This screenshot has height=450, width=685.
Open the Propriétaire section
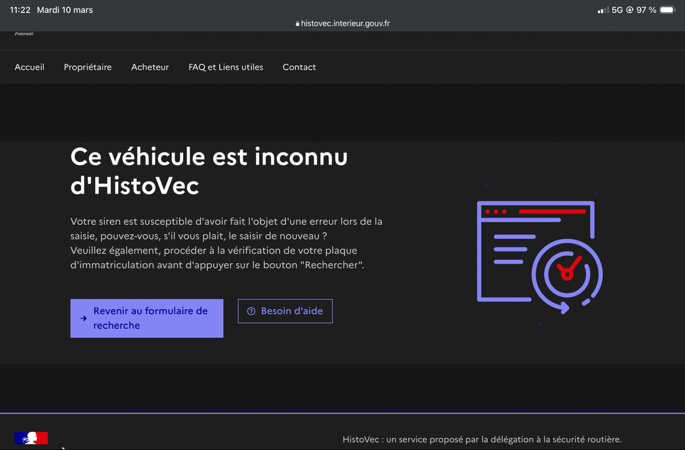[x=88, y=67]
